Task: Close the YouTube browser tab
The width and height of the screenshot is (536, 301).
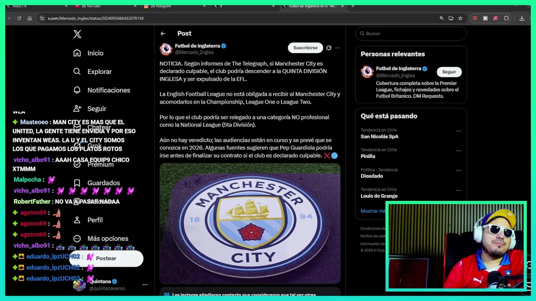Action: click(x=135, y=6)
